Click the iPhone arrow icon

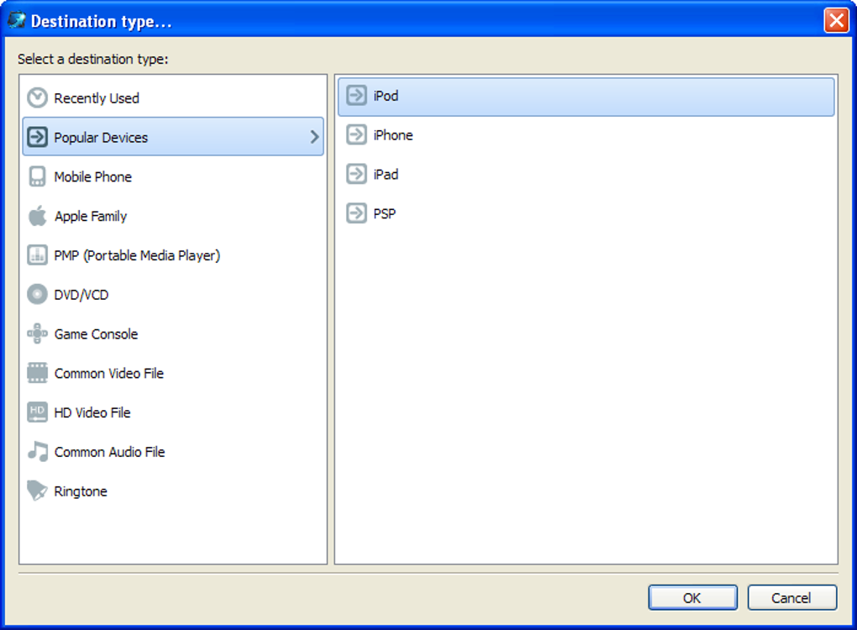point(356,134)
